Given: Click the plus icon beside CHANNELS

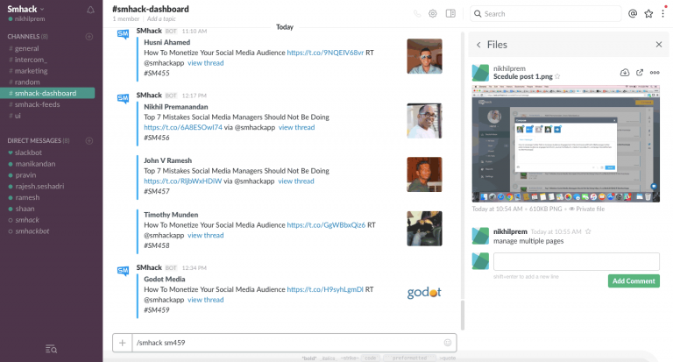Looking at the screenshot, I should (89, 37).
